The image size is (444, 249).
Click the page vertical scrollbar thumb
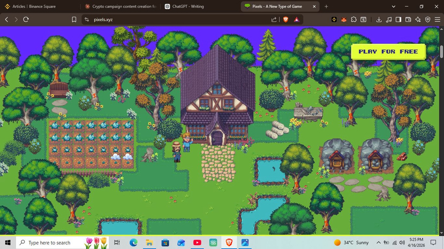click(441, 52)
